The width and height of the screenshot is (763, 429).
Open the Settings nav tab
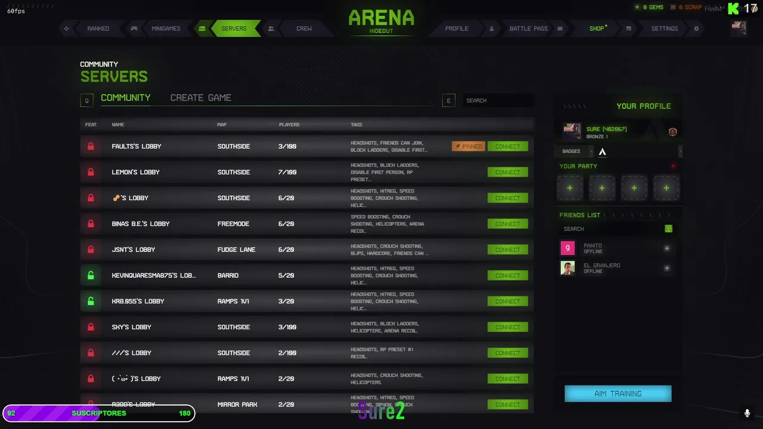[664, 29]
